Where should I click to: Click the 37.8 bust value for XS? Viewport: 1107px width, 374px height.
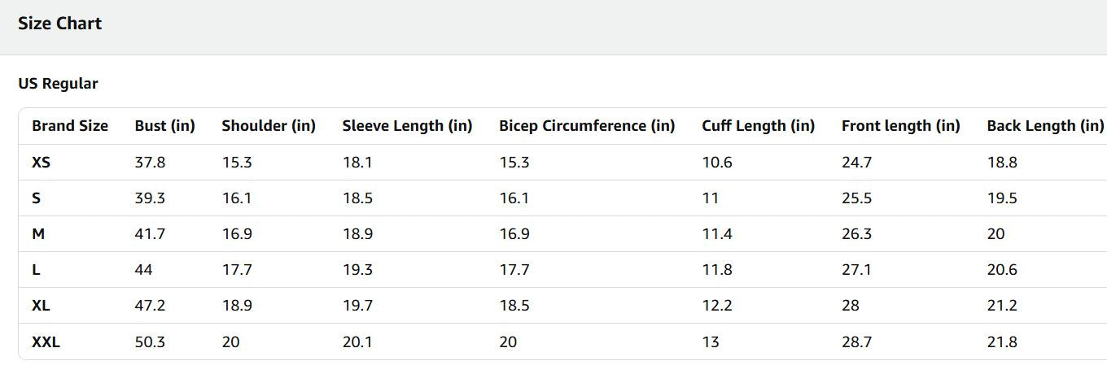[150, 163]
